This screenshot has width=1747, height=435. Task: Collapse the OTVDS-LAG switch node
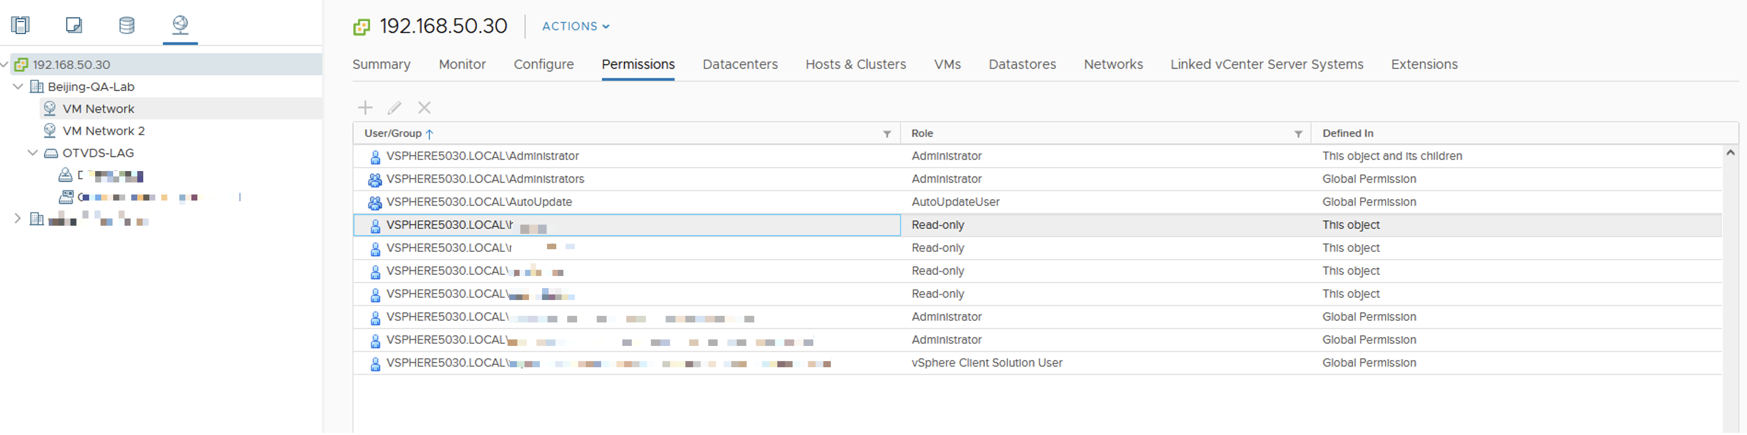33,153
